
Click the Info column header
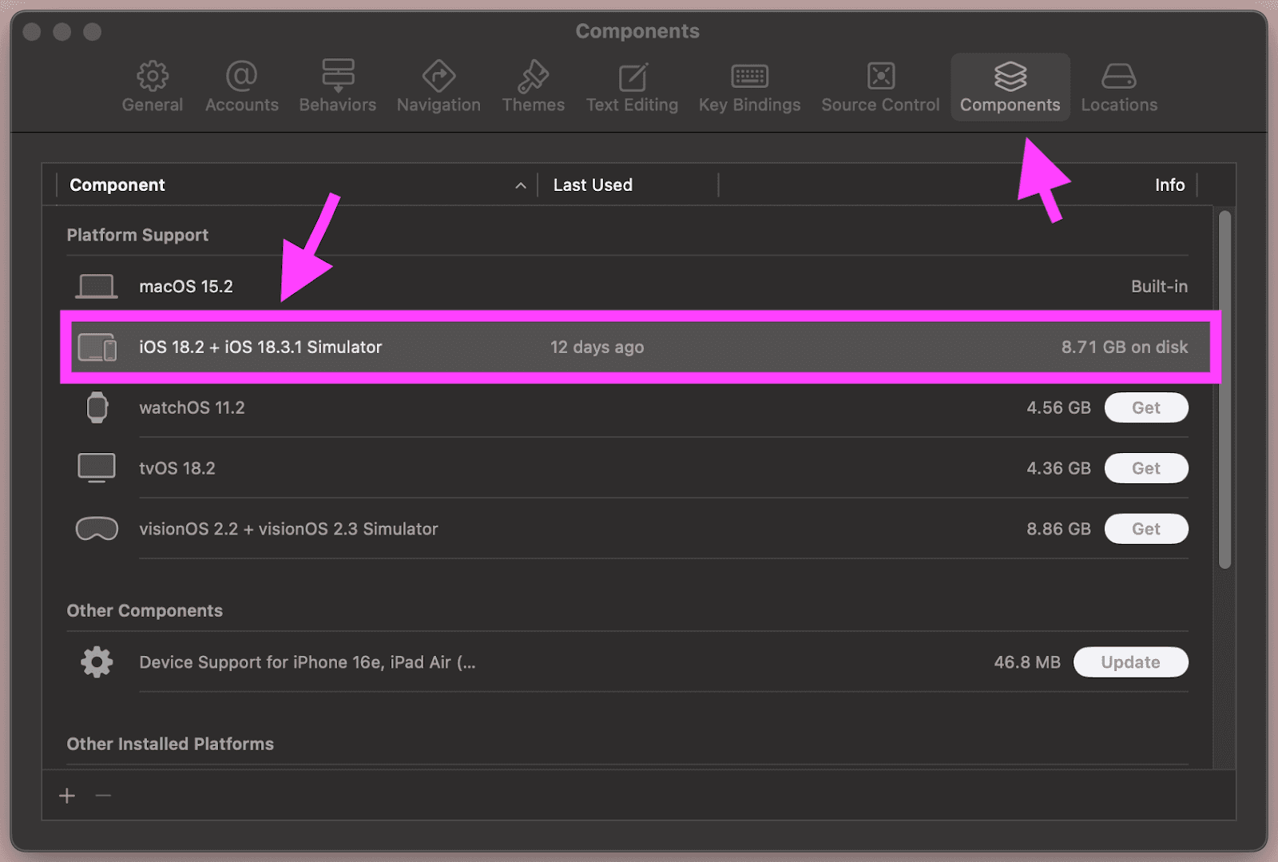[x=1169, y=185]
